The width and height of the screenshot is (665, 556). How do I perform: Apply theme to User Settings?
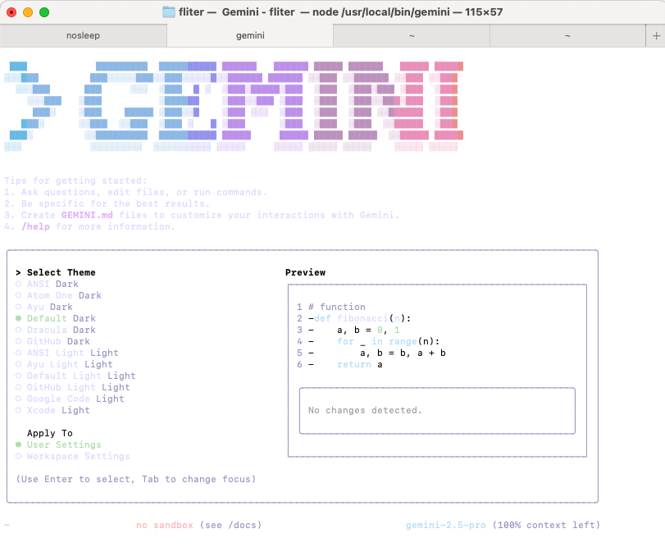(63, 444)
